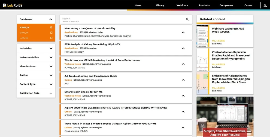Open the Webinars menu item

point(182,5)
